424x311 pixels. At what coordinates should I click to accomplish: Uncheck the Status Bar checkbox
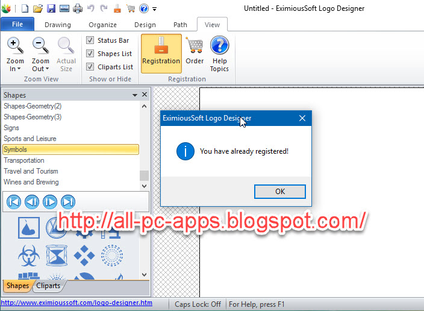(90, 40)
